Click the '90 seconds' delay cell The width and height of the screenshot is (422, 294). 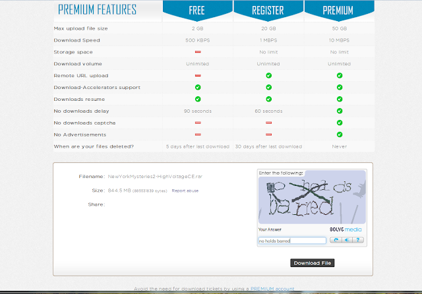[198, 111]
